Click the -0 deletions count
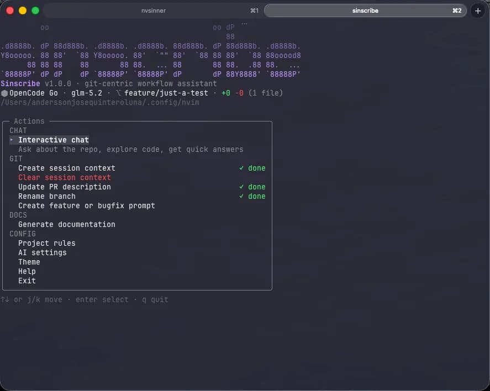This screenshot has height=391, width=490. click(239, 93)
